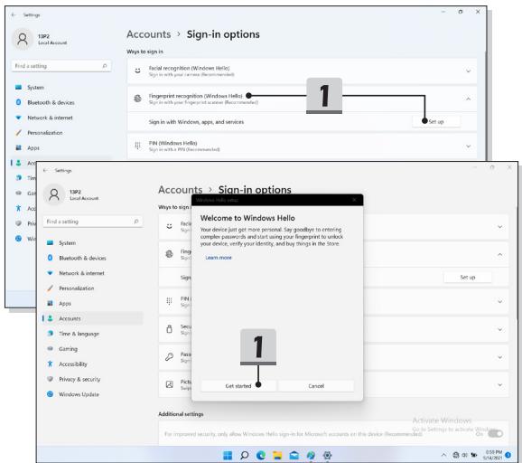Click PIN keypad icon in back window
Screen dimensions: 522x463
[x=137, y=146]
